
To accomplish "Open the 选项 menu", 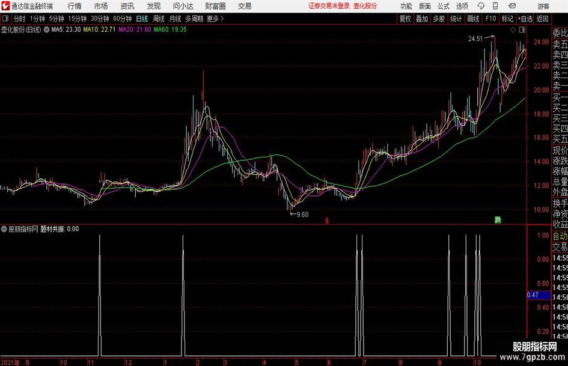I will pos(462,6).
